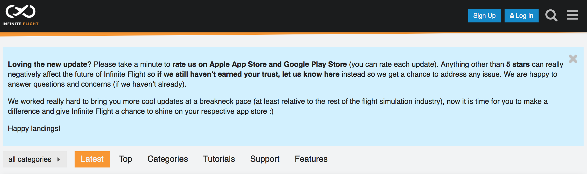Click the Infinite Flight infinity logo

pos(20,11)
